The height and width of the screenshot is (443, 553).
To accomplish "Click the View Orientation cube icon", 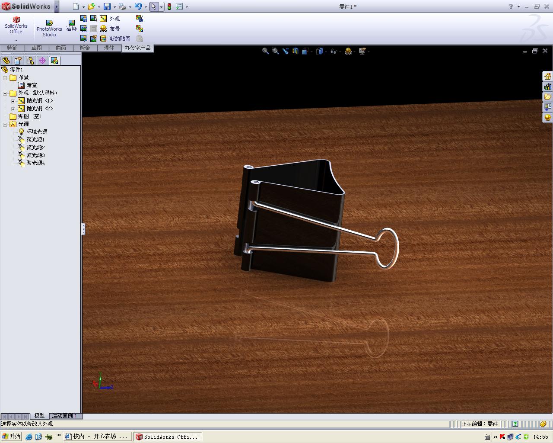I will point(305,51).
